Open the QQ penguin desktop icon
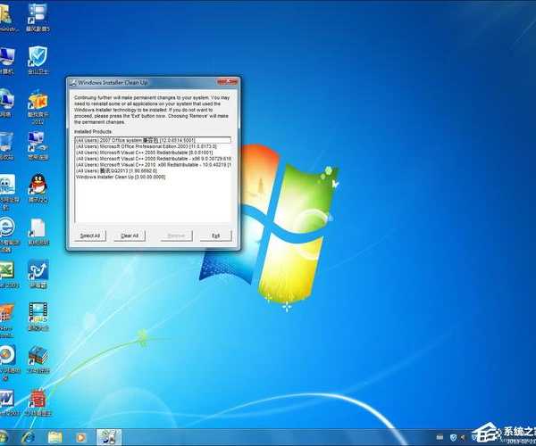The width and height of the screenshot is (536, 446). coord(38,185)
